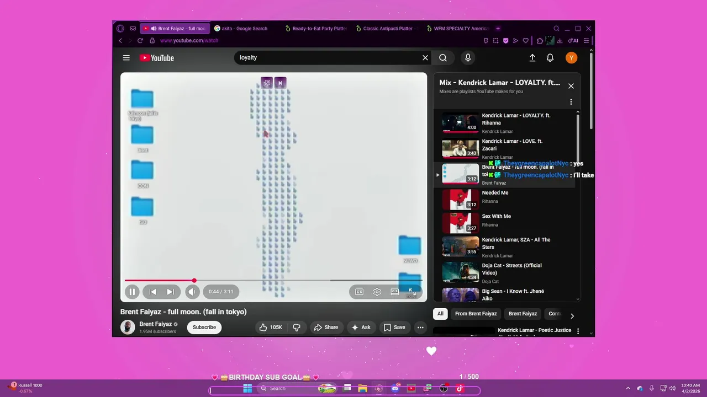Open the YouTube hamburger guide menu
Viewport: 707px width, 397px height.
[126, 58]
